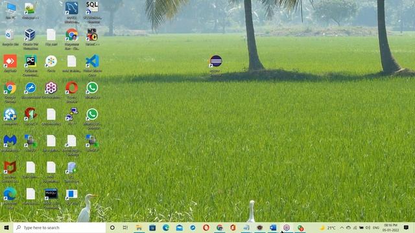Open the database cylinder SQL shortcut
Image resolution: width=415 pixels, height=233 pixels.
[x=72, y=172]
